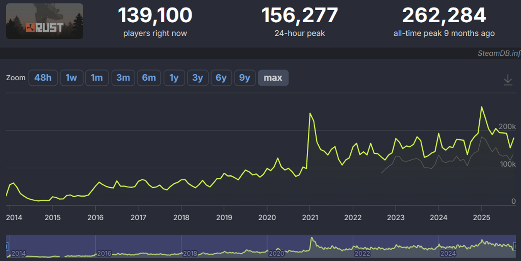Grab the right navigator range handle

pyautogui.click(x=515, y=246)
